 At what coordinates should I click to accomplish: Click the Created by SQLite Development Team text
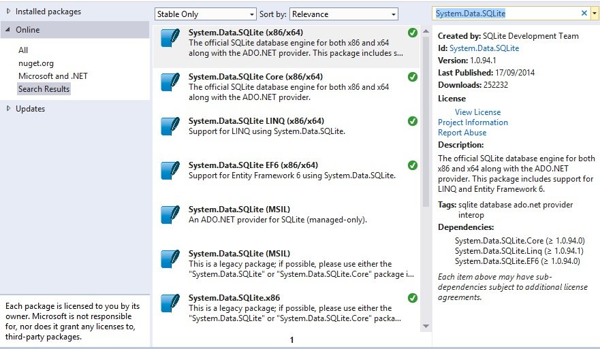[x=508, y=36]
